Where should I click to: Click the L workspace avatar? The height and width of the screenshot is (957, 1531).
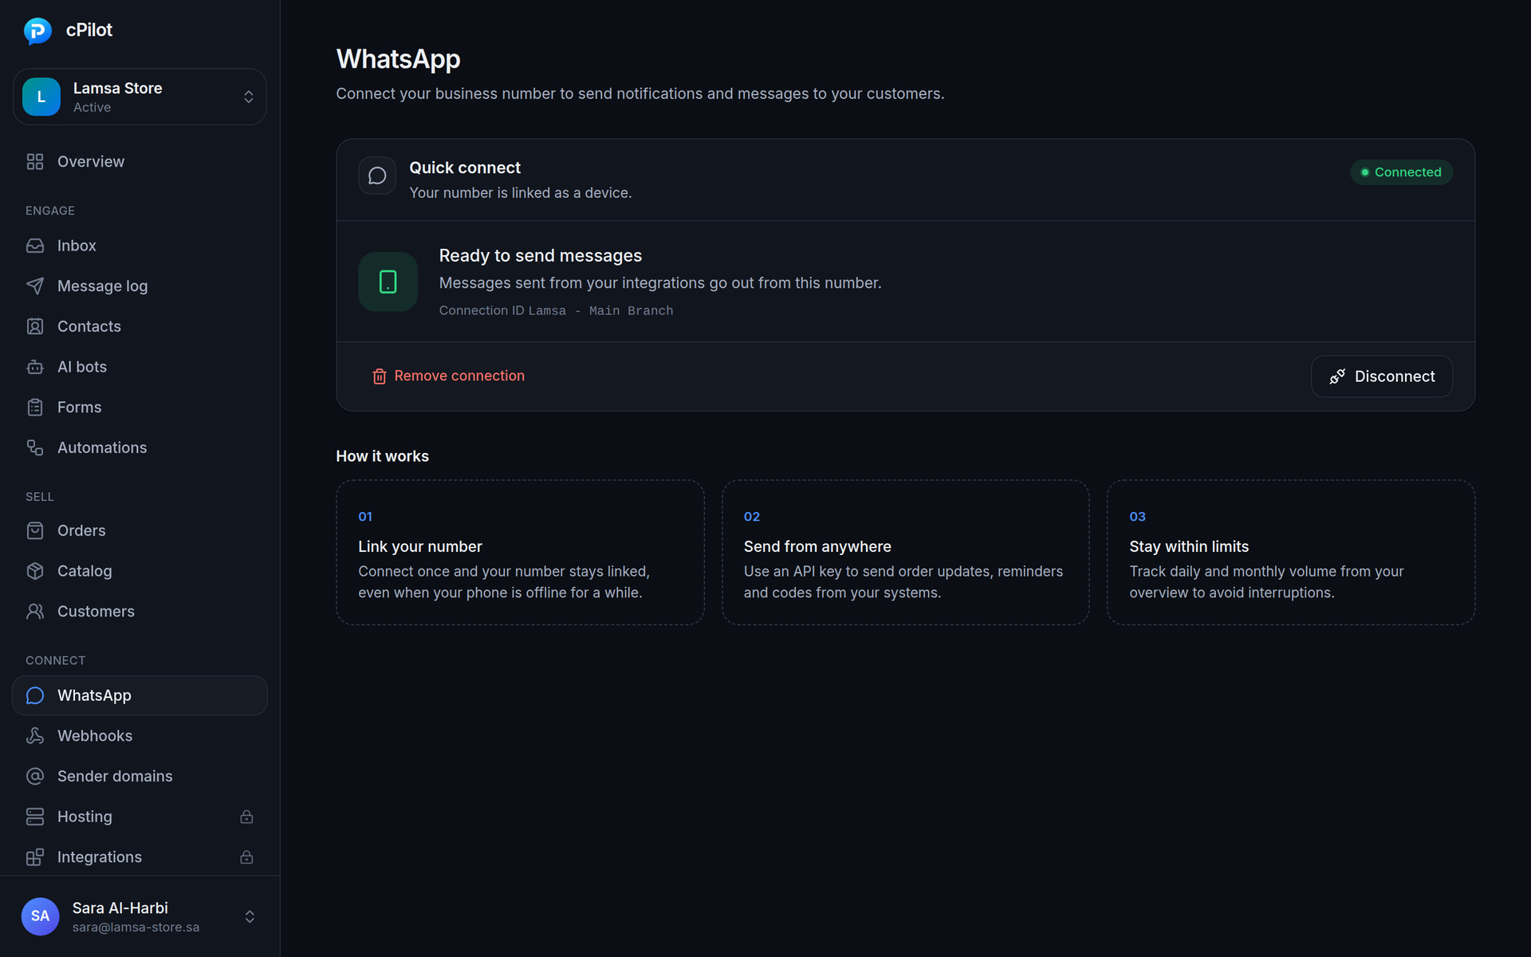[x=41, y=96]
